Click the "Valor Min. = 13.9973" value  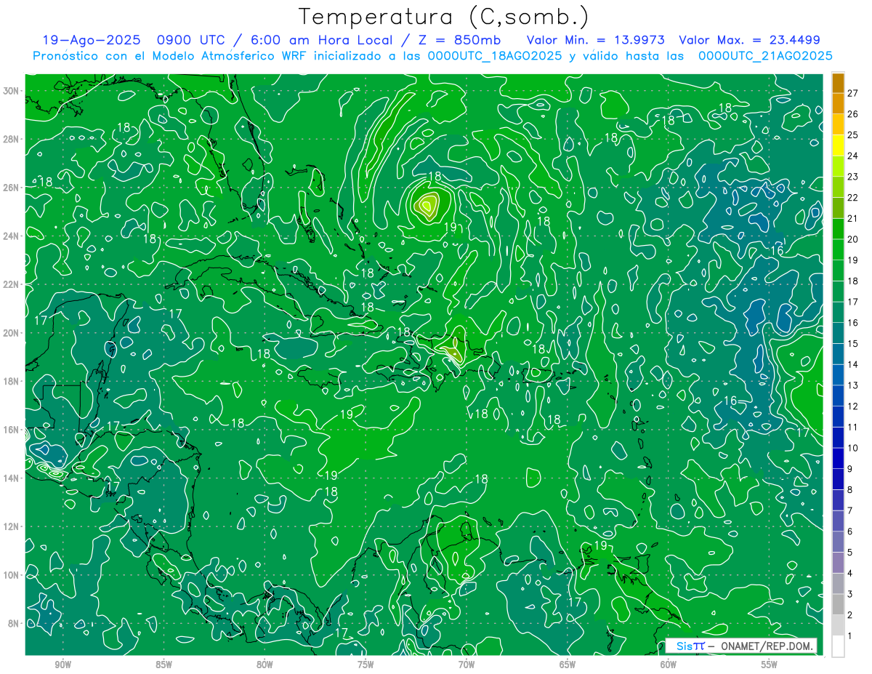point(595,40)
